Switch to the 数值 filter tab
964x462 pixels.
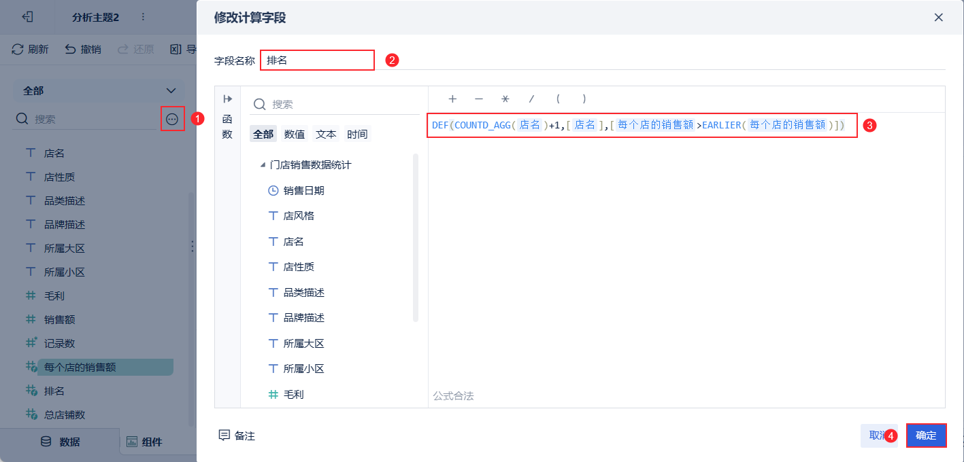click(x=295, y=134)
